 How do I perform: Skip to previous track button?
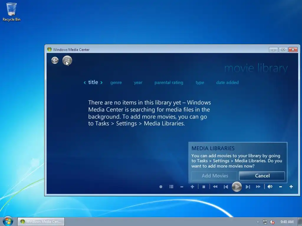point(226,187)
